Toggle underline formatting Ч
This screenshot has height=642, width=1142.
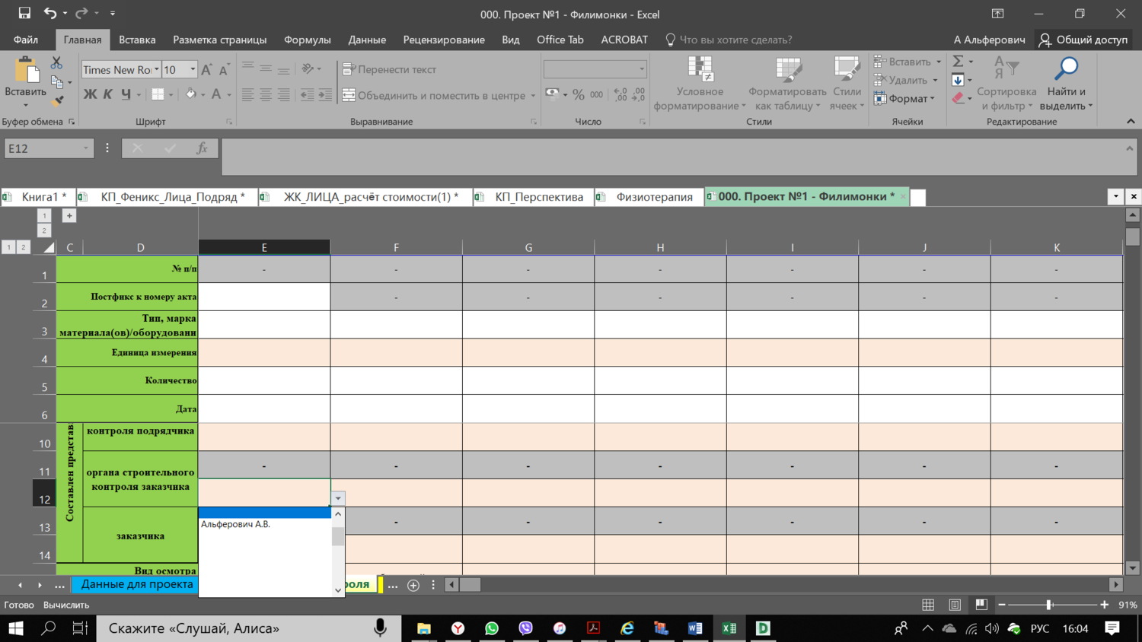click(126, 94)
